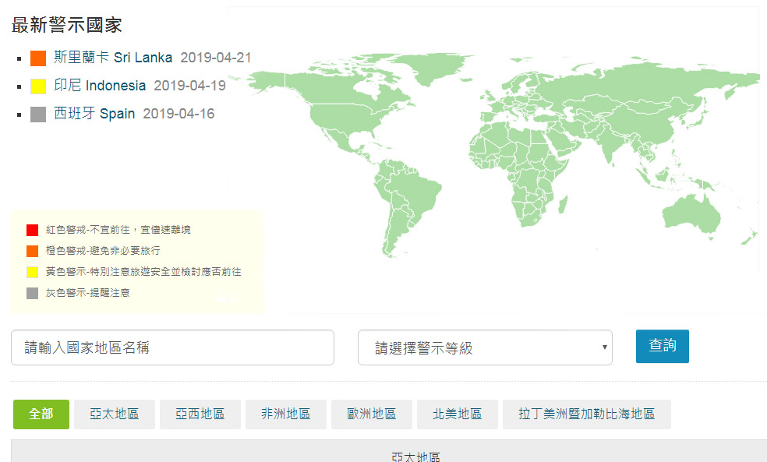Screen dimensions: 767x462
Task: Click the yellow swatch beside Indonesia
Action: click(38, 86)
